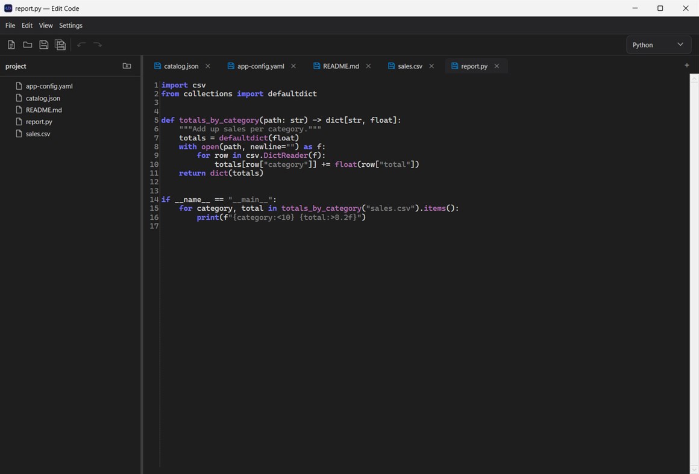
Task: Switch to the app-config.yaml tab
Action: (261, 66)
